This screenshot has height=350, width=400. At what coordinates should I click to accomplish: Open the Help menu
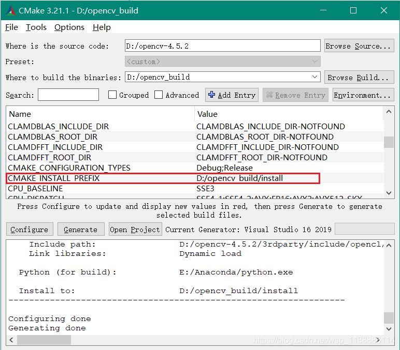102,27
